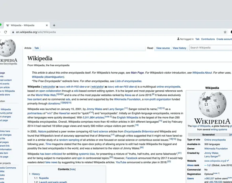Click the padlock site security icon
Image resolution: width=232 pixels, height=183 pixels.
13,32
